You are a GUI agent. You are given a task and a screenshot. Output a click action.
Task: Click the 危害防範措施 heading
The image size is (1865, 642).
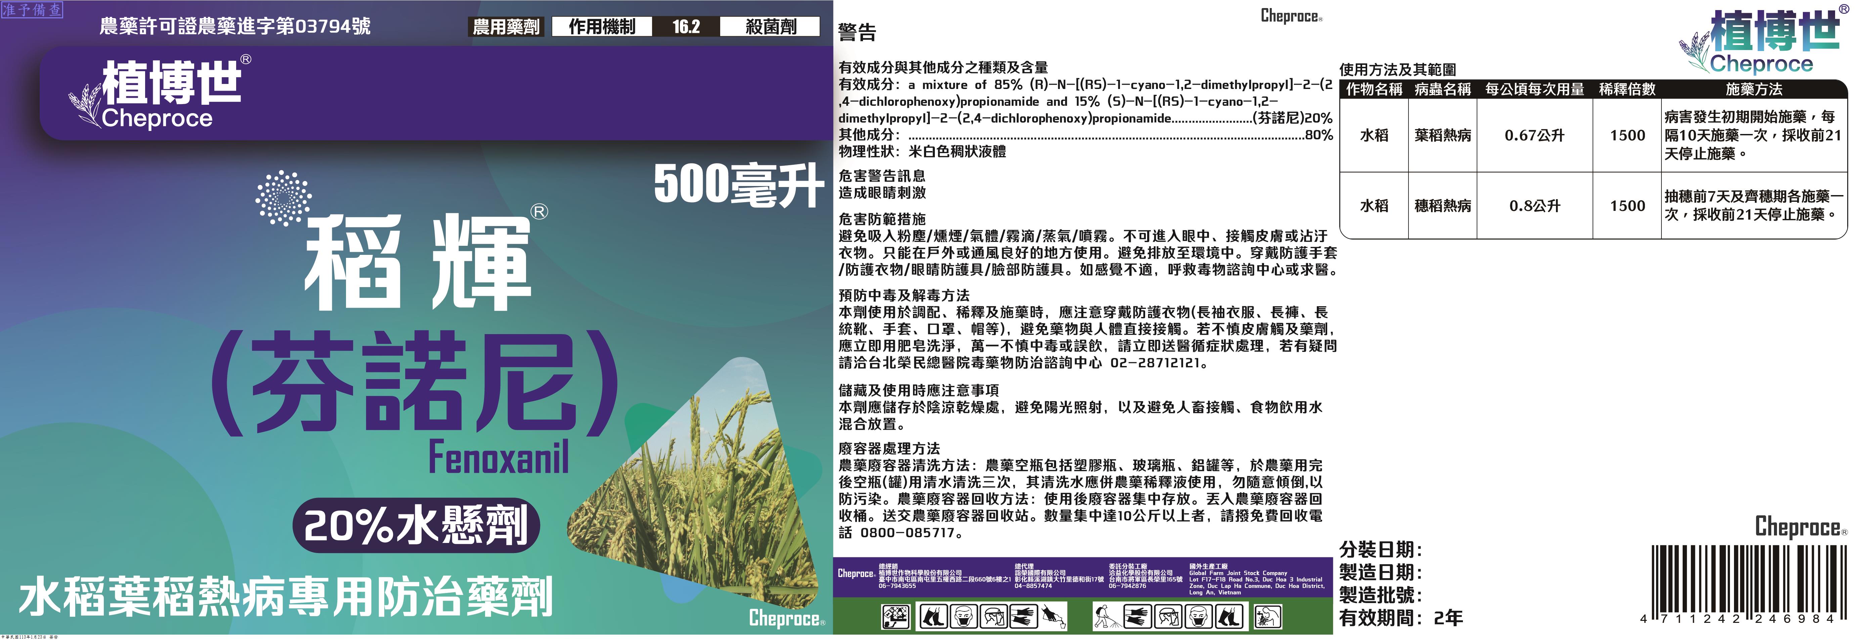click(882, 219)
